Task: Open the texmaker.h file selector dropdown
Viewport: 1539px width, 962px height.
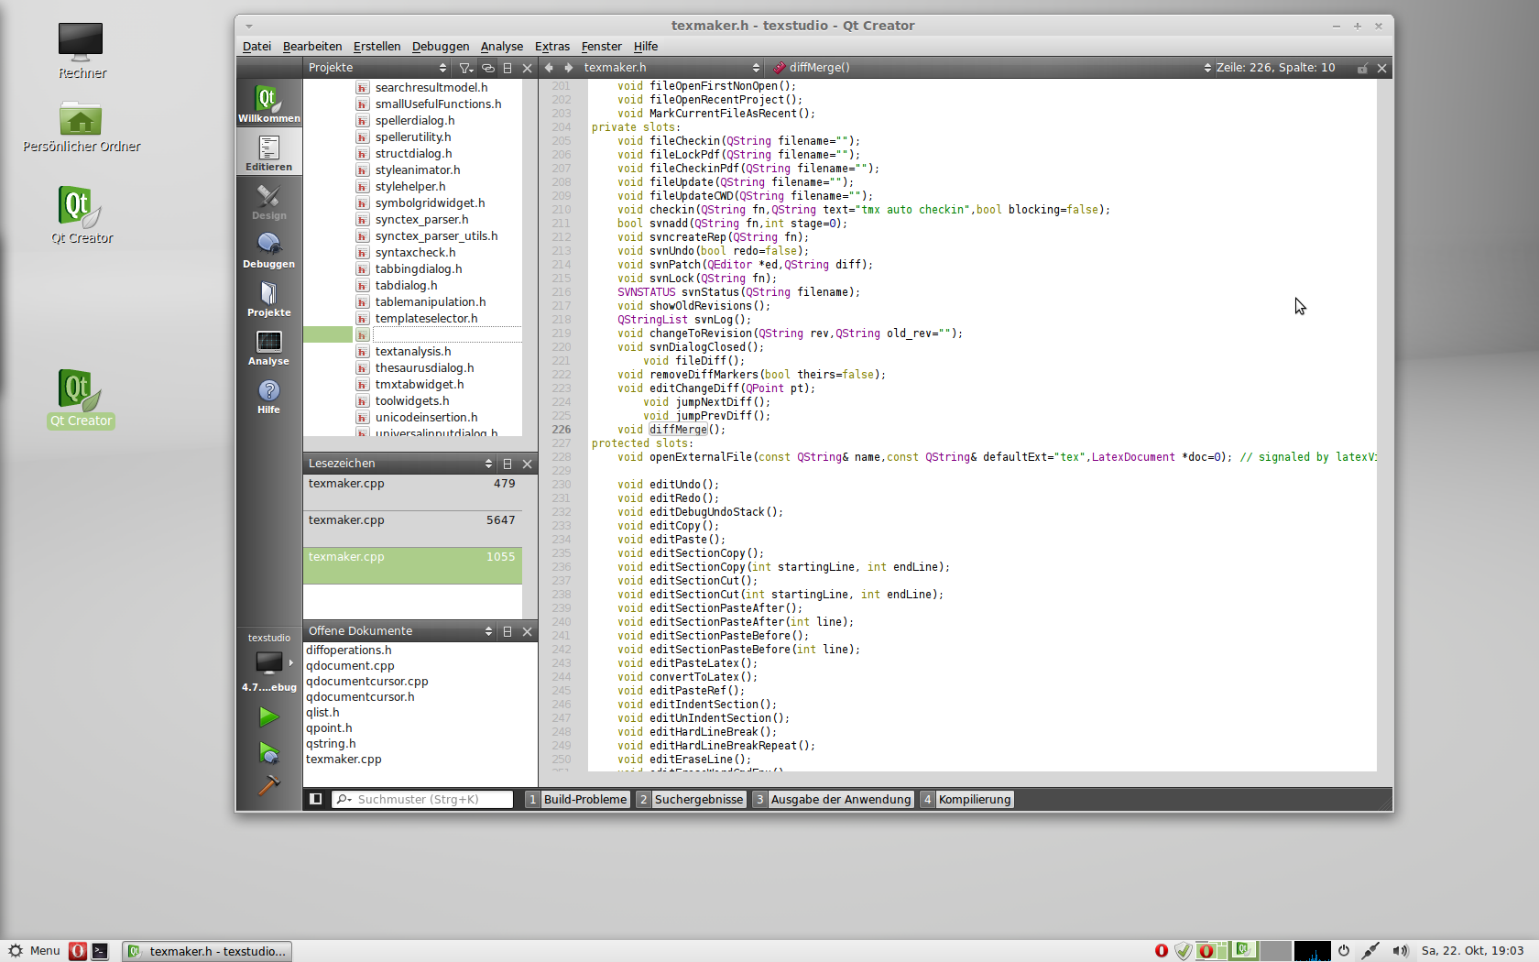Action: [x=671, y=68]
